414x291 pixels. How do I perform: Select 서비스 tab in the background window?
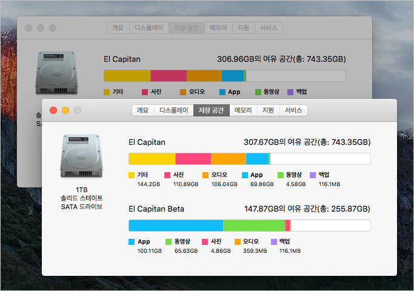point(269,28)
